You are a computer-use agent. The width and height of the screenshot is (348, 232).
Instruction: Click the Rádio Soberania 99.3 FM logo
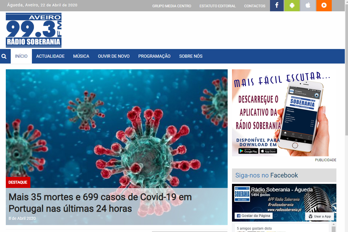coord(34,30)
